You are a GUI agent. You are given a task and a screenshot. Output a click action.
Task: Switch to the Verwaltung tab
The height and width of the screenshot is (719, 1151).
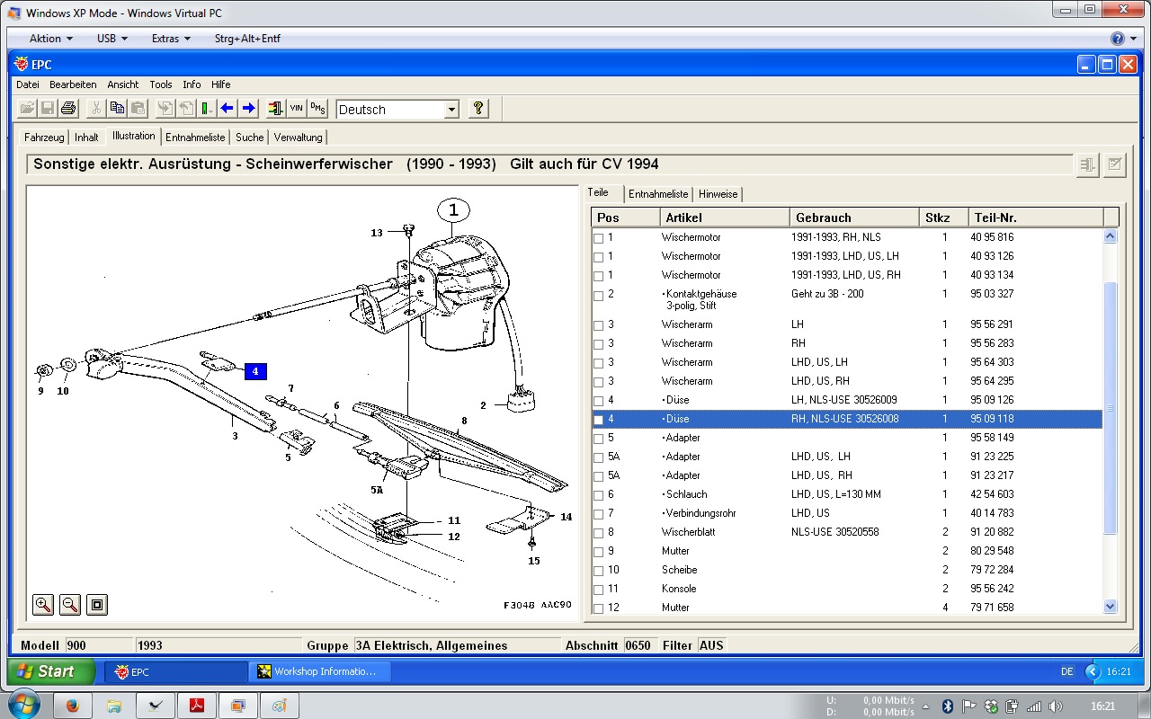pyautogui.click(x=298, y=138)
